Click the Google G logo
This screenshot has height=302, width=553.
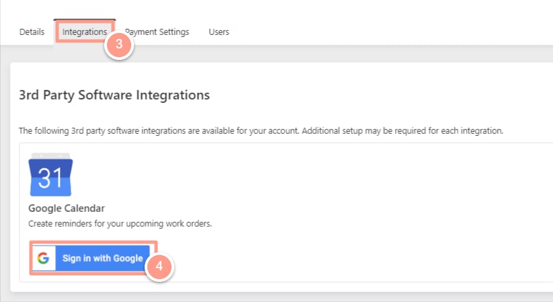coord(43,258)
